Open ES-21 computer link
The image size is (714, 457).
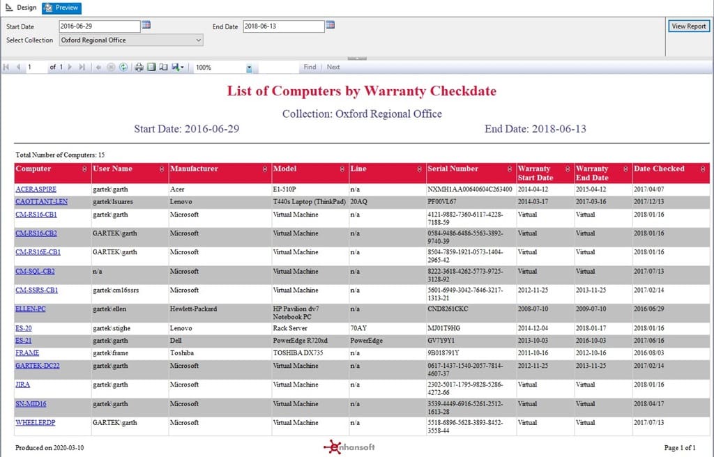pos(24,341)
